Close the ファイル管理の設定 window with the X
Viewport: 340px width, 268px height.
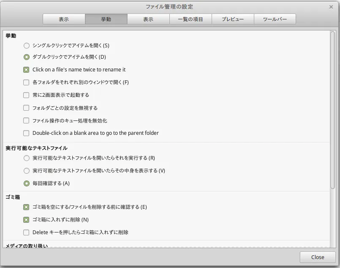pyautogui.click(x=331, y=7)
